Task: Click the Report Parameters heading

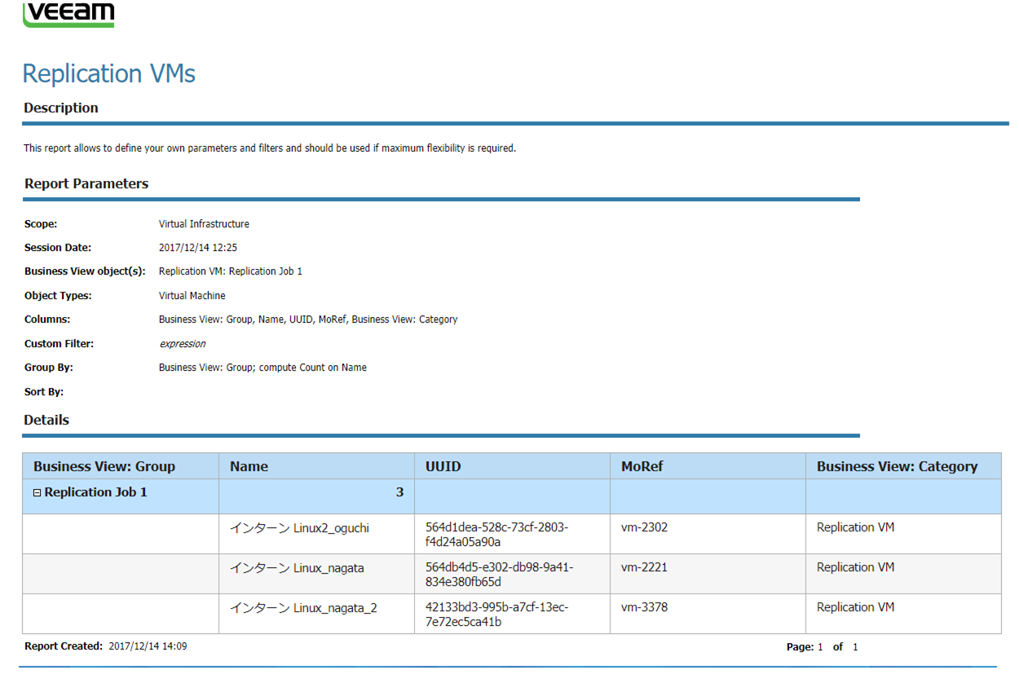Action: pos(86,183)
